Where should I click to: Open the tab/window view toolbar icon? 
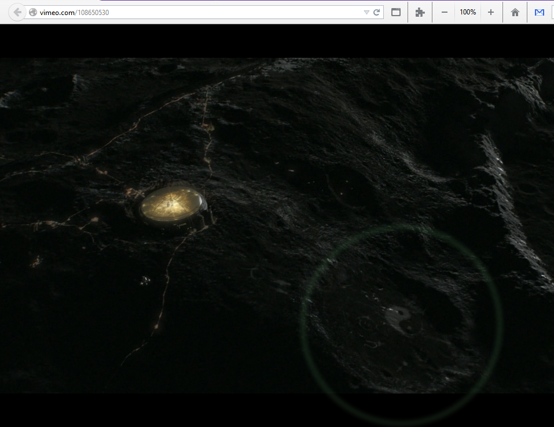396,12
